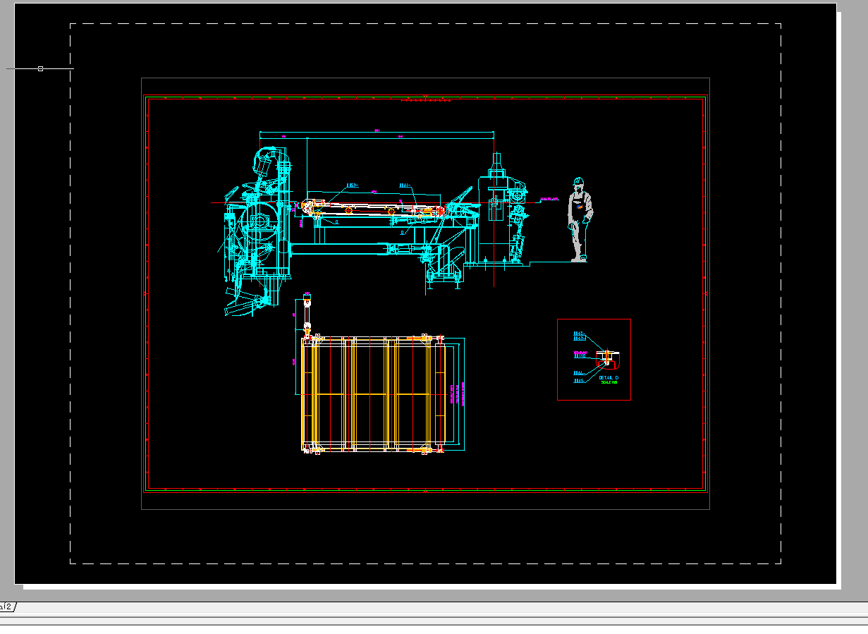
Task: Click the layout tab ending in "2"
Action: (7, 606)
